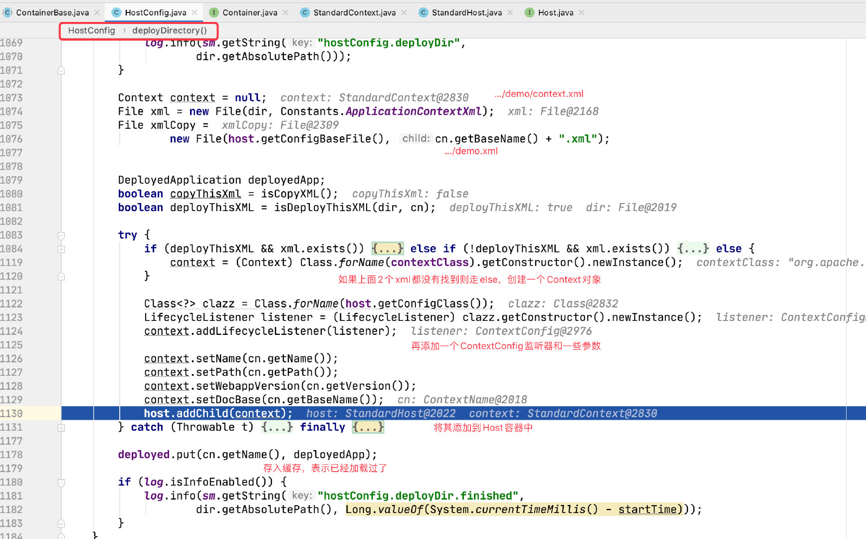Click context.setName on line 1126
This screenshot has height=539, width=866.
click(193, 358)
